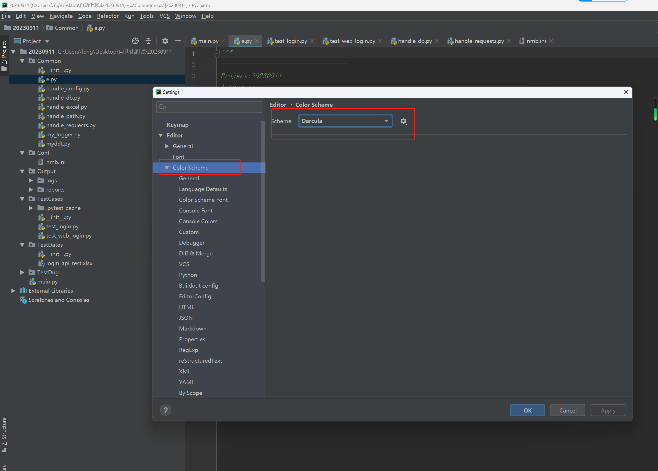
Task: Hide Project panel with the minus icon
Action: (178, 41)
